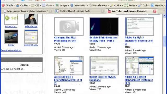Click the Tools wrench icon
This screenshot has height=94, width=167.
point(140,5)
